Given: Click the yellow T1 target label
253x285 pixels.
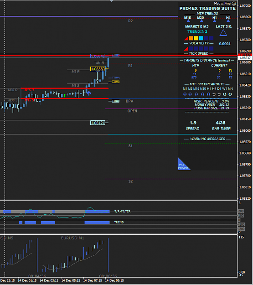Looking at the screenshot, I should pyautogui.click(x=230, y=71).
